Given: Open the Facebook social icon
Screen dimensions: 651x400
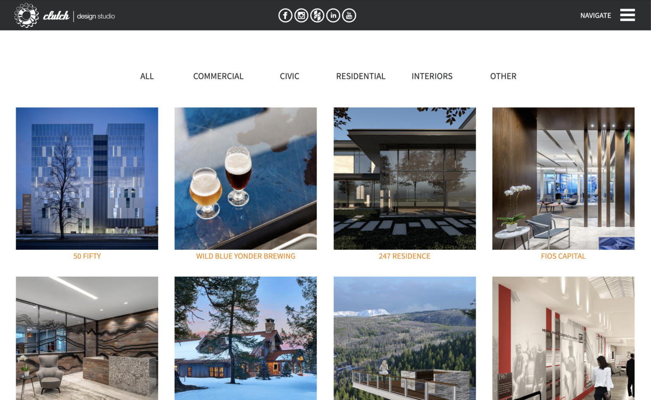Looking at the screenshot, I should click(285, 16).
